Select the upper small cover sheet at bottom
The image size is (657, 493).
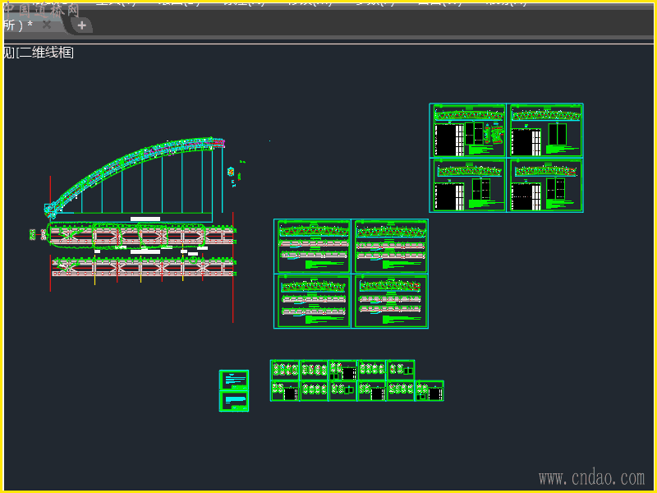tap(234, 380)
